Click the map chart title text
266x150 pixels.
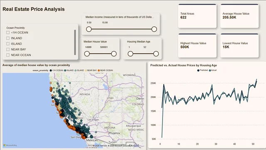click(x=36, y=65)
